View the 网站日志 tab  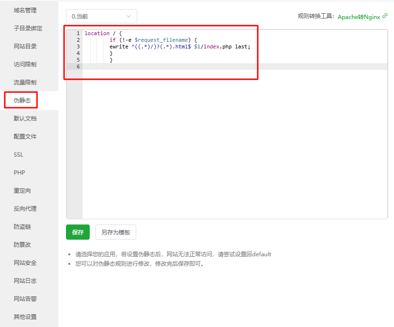pyautogui.click(x=25, y=280)
